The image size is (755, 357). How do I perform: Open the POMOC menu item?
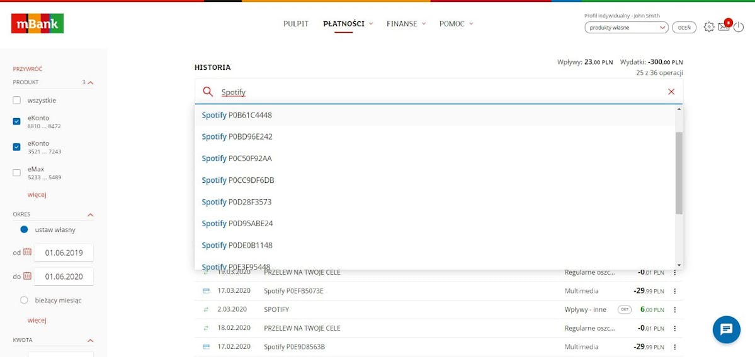451,23
